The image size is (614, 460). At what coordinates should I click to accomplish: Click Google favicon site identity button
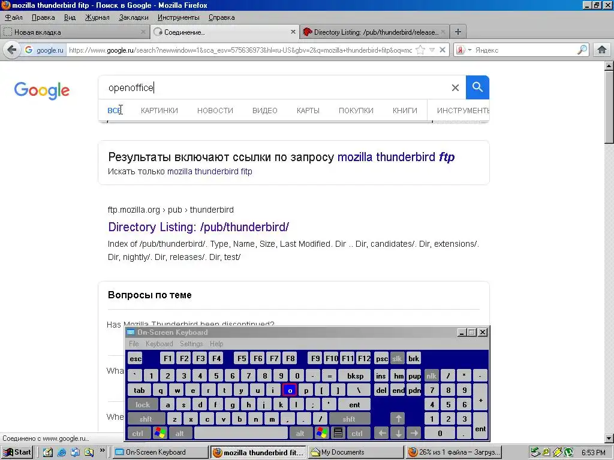click(x=44, y=50)
